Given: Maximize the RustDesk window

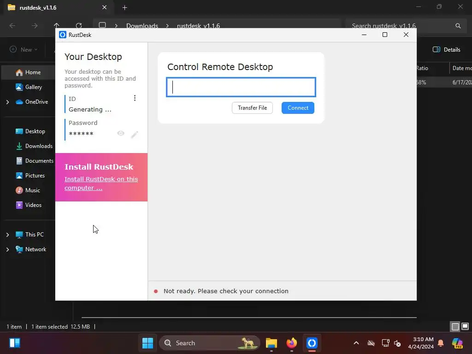Looking at the screenshot, I should point(385,35).
